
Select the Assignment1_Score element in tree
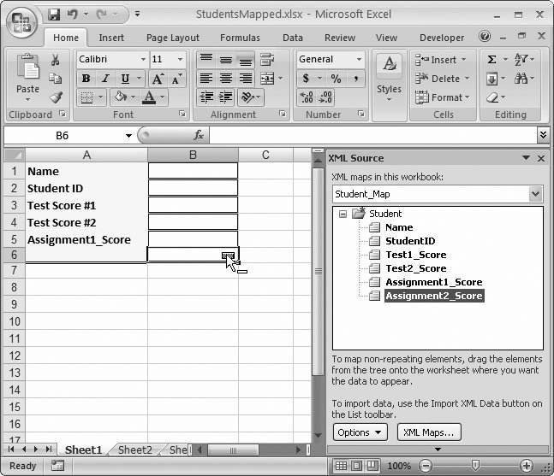point(433,282)
